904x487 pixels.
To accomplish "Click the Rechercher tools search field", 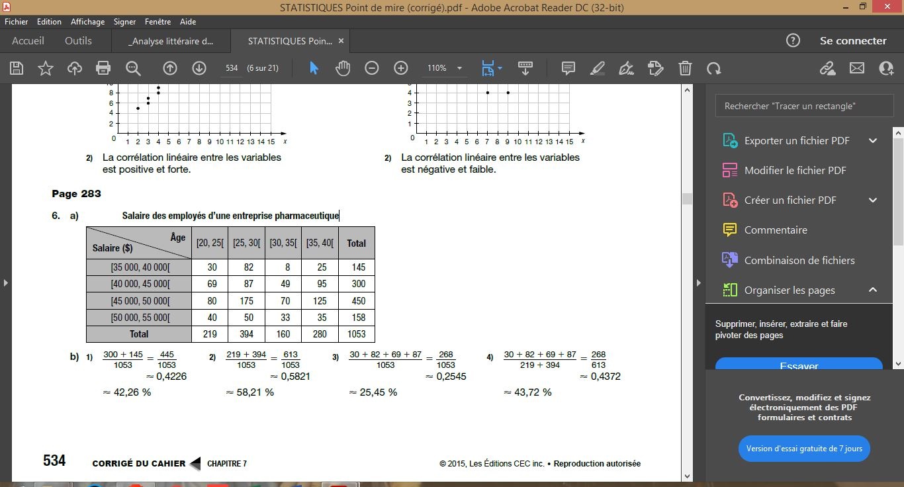I will tap(804, 106).
